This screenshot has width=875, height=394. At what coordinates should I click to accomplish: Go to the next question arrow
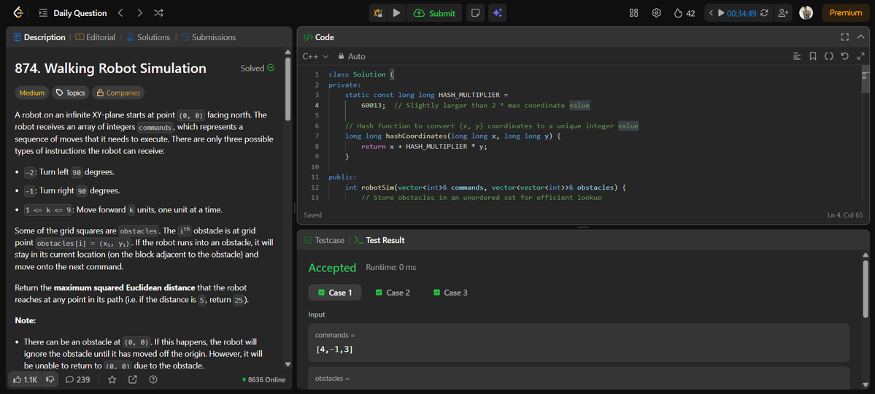point(139,13)
